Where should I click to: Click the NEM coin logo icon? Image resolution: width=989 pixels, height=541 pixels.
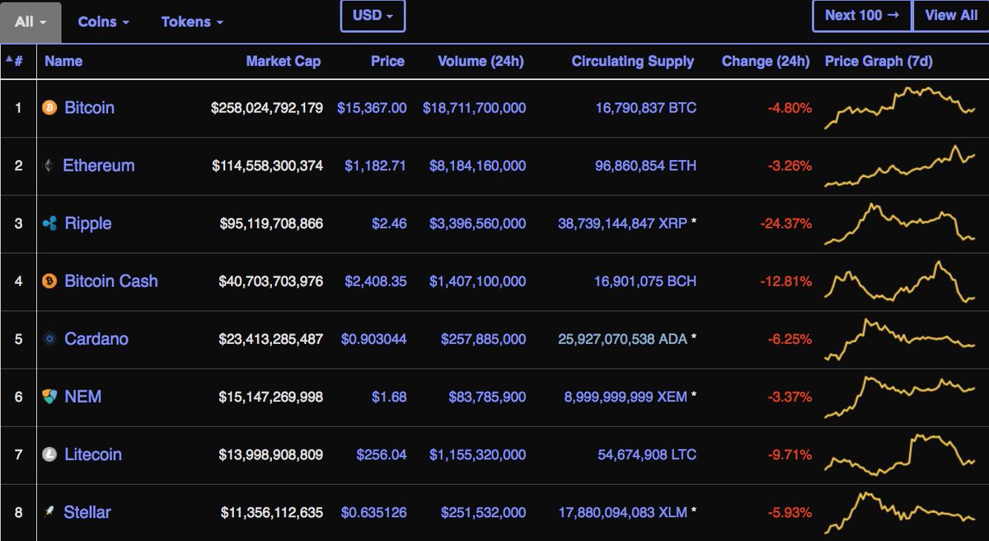(x=49, y=396)
